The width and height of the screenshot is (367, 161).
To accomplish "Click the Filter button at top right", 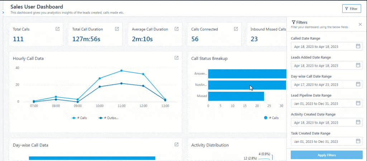I will (352, 9).
